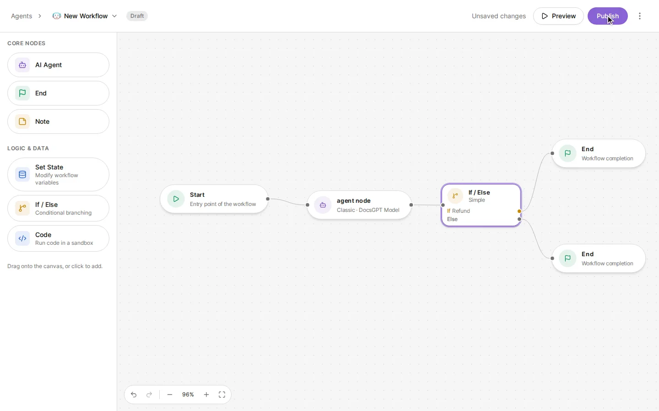Click 'Unsaved changes' status text
The image size is (659, 411).
[499, 16]
